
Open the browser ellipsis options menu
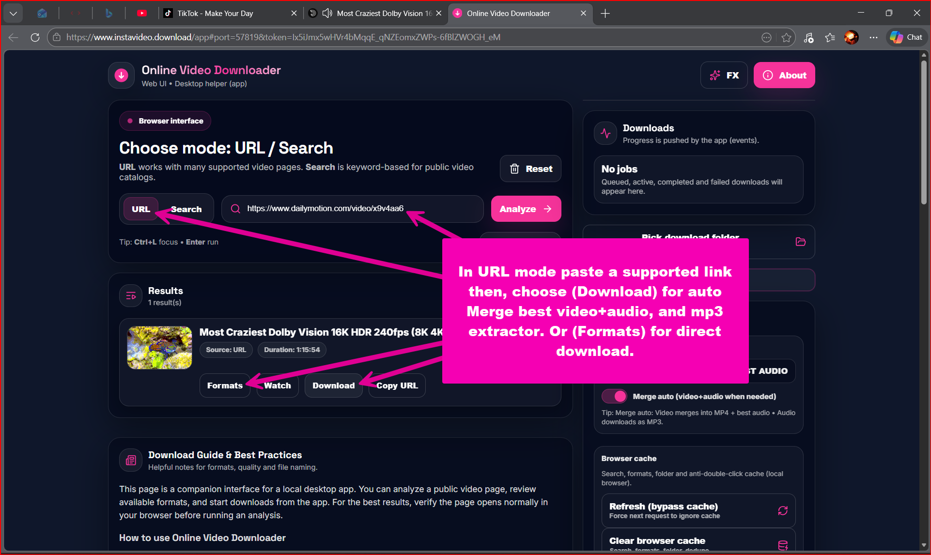873,37
